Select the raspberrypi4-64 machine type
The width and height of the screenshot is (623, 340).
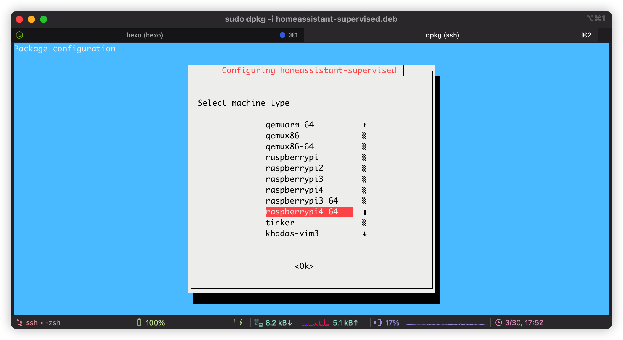coord(302,212)
